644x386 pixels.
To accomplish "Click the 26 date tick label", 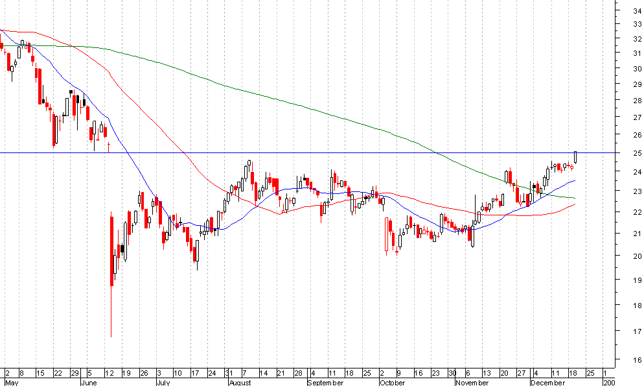I will (x=144, y=373).
